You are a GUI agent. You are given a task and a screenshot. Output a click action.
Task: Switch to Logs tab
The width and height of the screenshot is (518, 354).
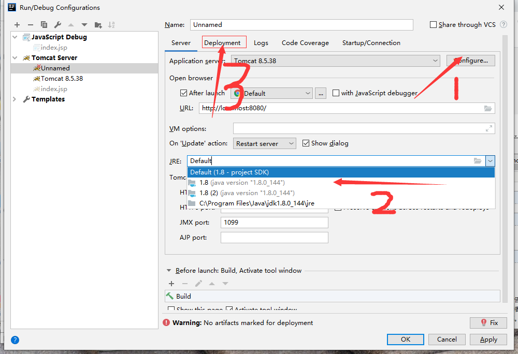261,43
